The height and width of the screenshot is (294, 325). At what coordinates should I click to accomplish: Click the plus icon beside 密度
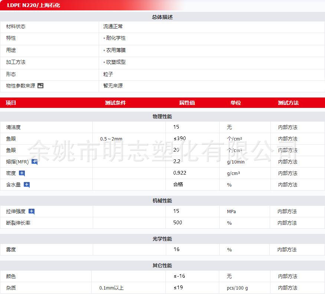[22, 173]
